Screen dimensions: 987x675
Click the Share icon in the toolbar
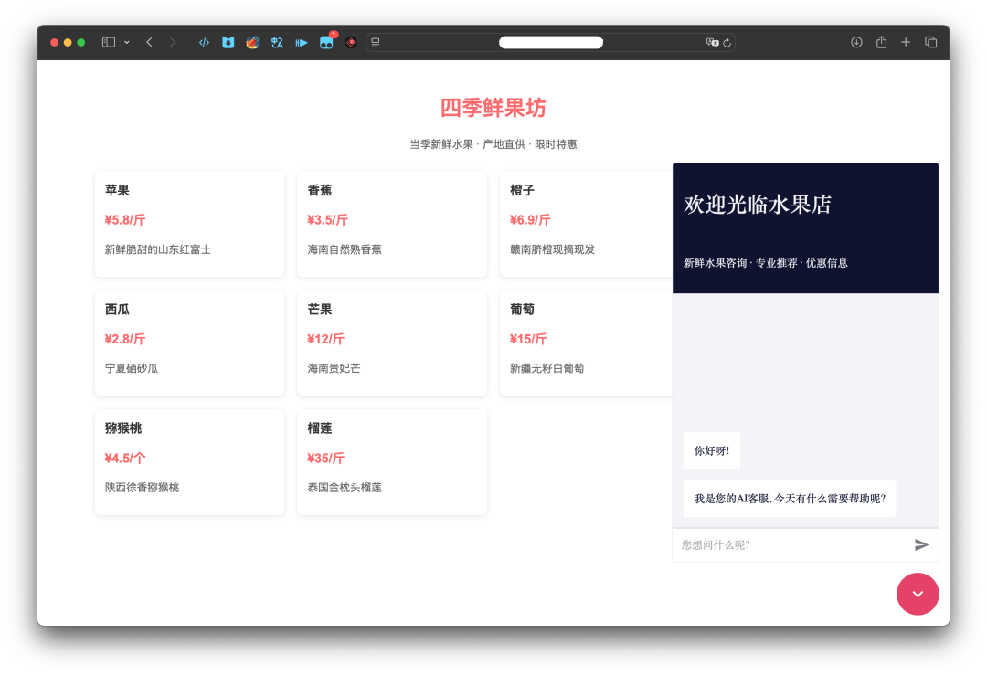point(881,42)
